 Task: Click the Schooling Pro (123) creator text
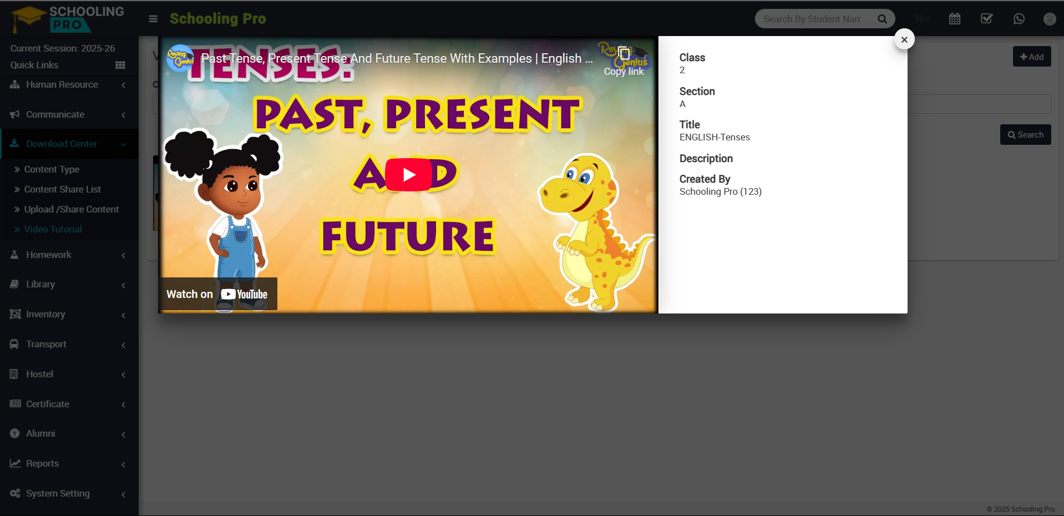[721, 191]
